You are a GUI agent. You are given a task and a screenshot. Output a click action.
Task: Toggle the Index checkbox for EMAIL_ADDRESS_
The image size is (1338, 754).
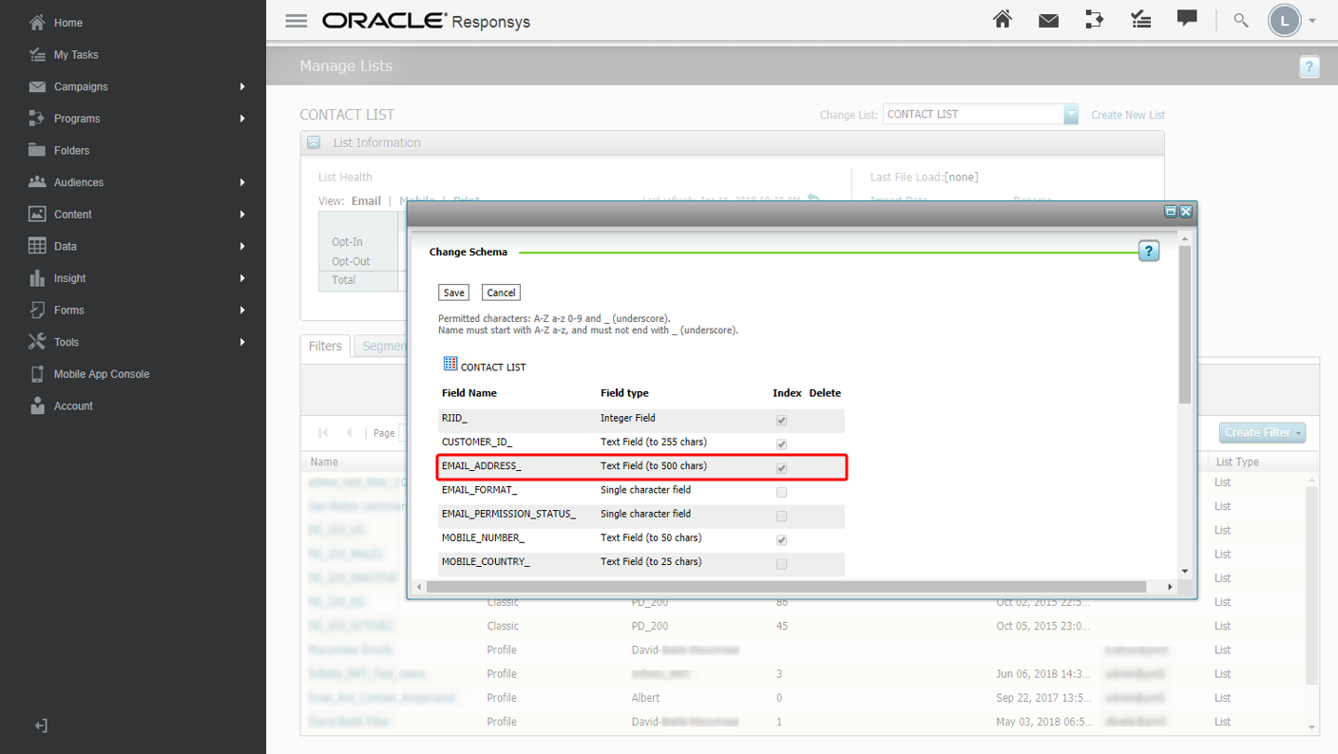[781, 468]
